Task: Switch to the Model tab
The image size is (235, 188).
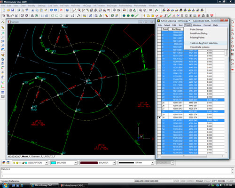Action: click(x=25, y=157)
